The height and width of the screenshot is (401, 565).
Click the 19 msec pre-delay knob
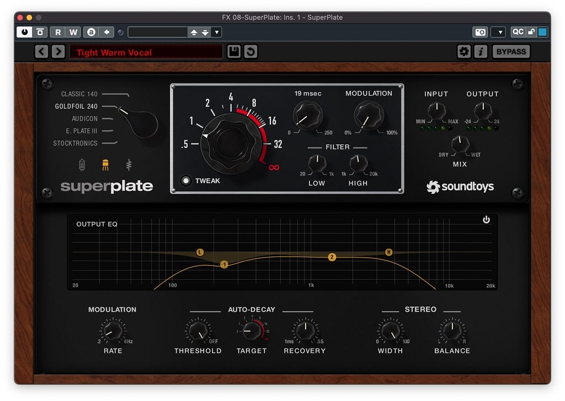click(308, 116)
